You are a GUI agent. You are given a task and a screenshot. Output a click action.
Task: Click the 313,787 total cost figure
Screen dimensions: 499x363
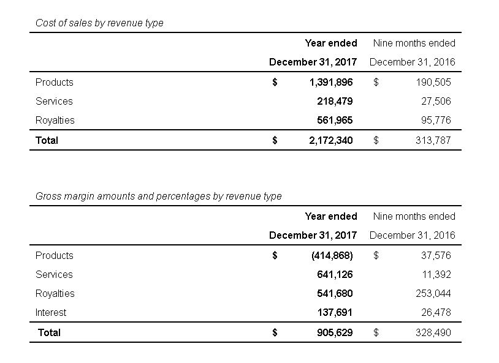[x=433, y=141]
